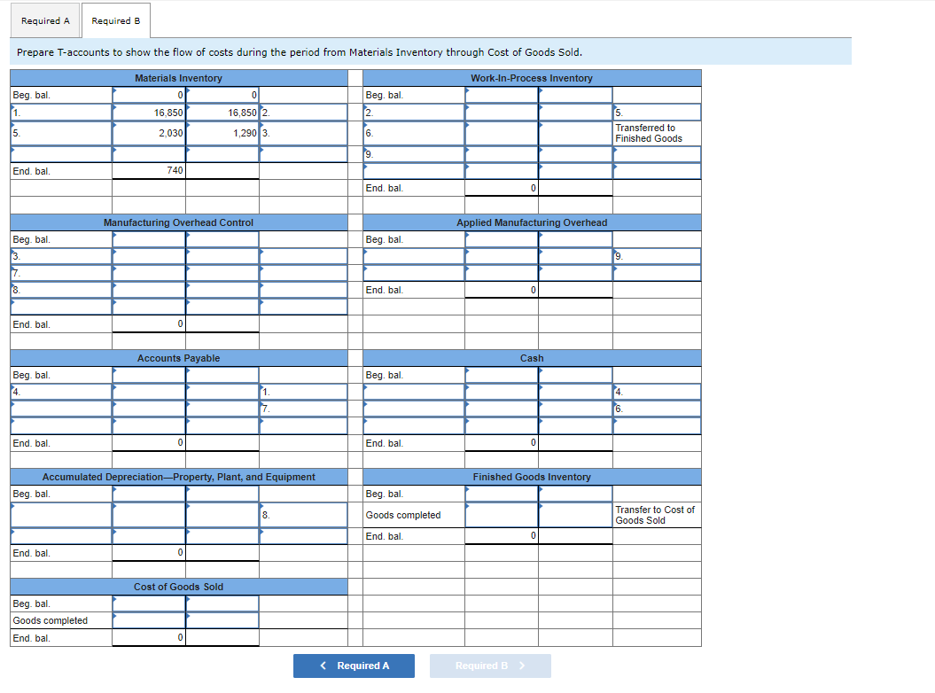Click the Accounts Payable row 4 debit cell

[148, 391]
